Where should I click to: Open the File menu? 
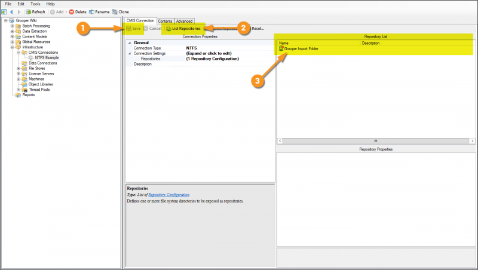tap(8, 4)
